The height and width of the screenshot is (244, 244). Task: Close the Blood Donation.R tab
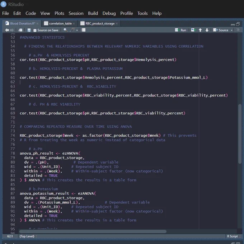(38, 23)
